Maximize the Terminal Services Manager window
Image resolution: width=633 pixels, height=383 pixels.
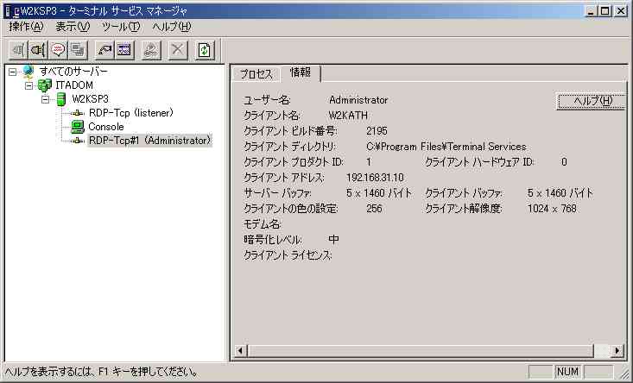point(605,11)
